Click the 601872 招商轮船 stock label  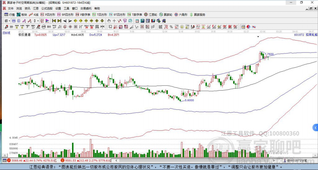click(x=306, y=35)
